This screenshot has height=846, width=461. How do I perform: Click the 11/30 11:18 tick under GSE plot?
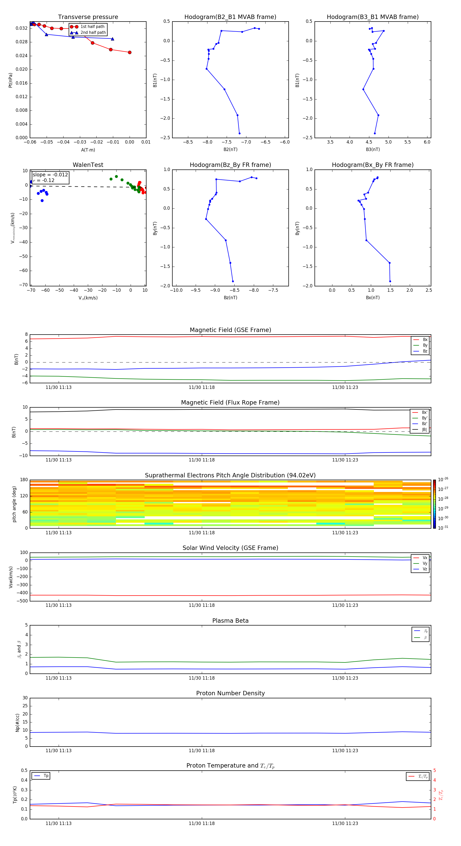[202, 388]
